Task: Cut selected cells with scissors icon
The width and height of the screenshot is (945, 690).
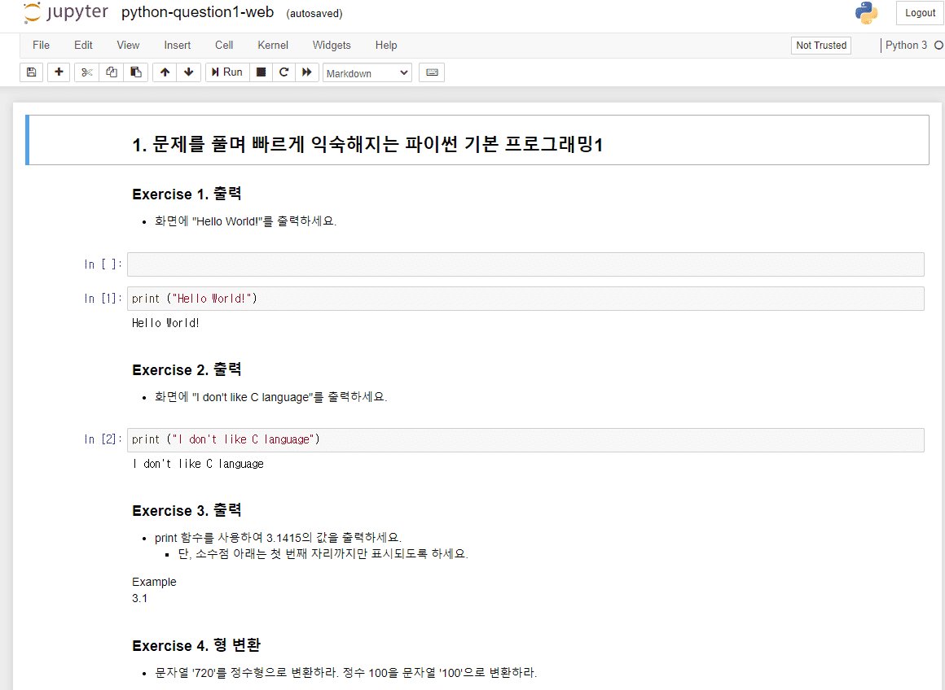Action: tap(87, 72)
